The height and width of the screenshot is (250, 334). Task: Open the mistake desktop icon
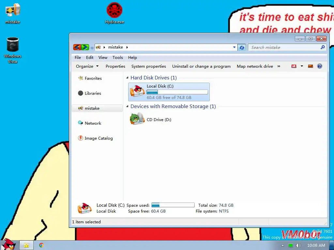click(13, 14)
